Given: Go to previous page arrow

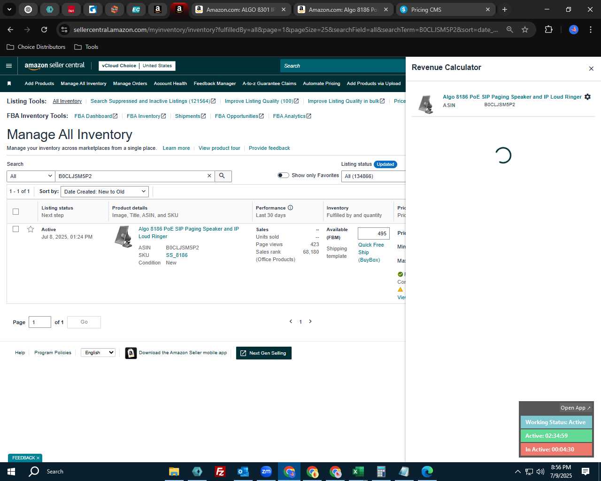Looking at the screenshot, I should (x=291, y=322).
